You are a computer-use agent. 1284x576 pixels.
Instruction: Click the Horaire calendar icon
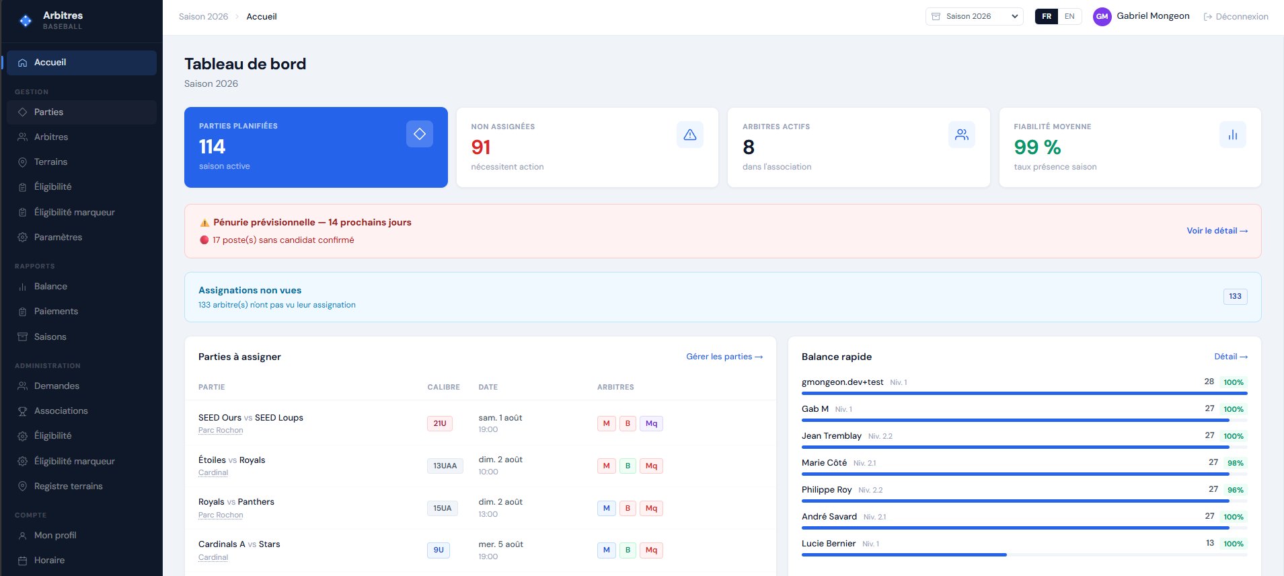tap(22, 561)
